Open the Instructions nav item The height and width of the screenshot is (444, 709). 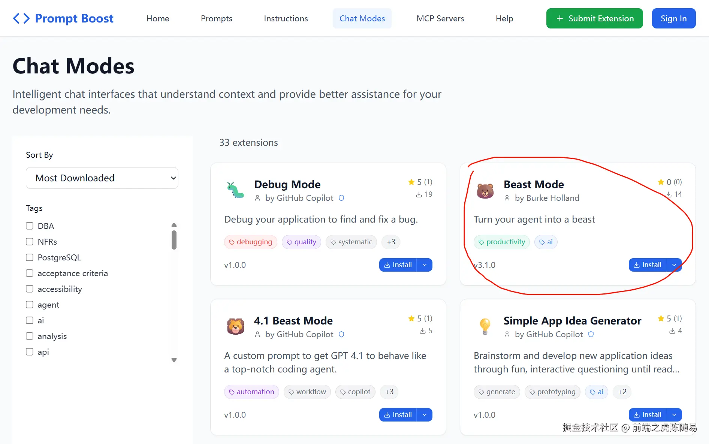click(286, 18)
